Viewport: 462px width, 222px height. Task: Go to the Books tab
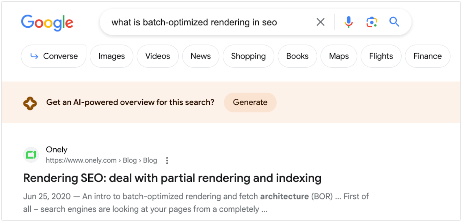(x=297, y=56)
